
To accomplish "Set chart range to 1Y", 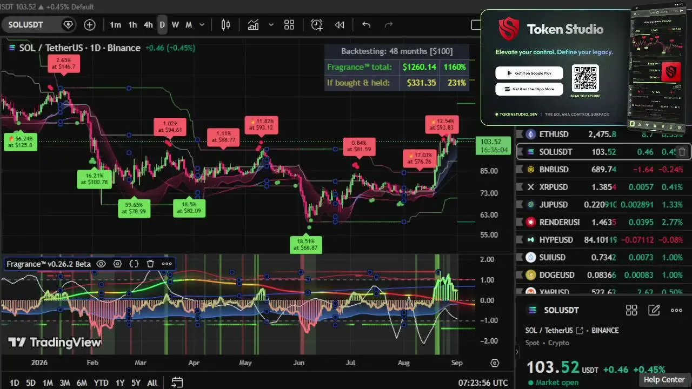I will pos(120,383).
